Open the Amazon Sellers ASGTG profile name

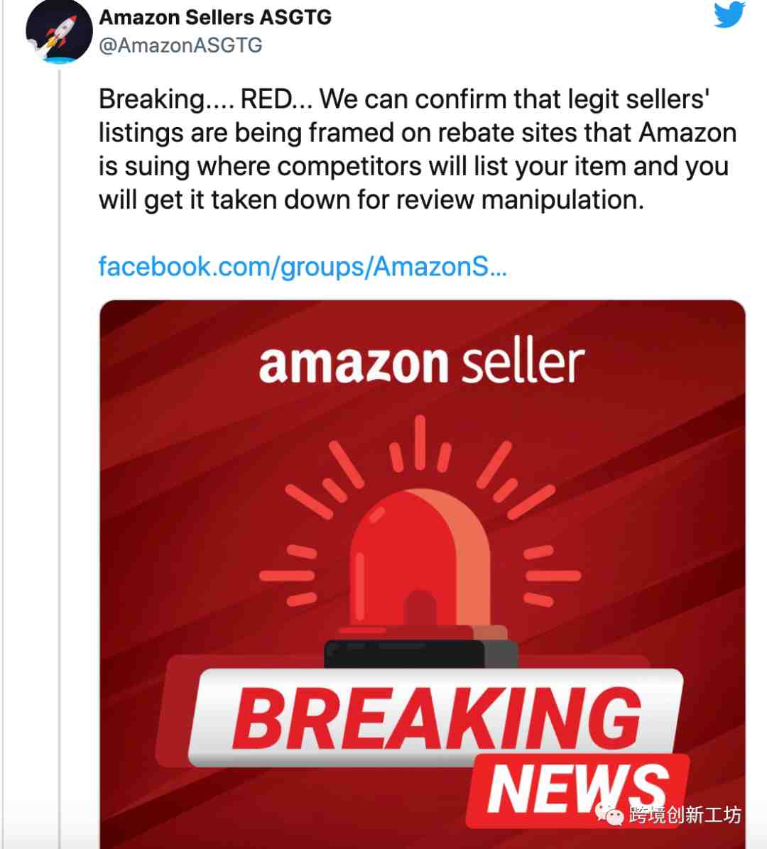coord(215,17)
